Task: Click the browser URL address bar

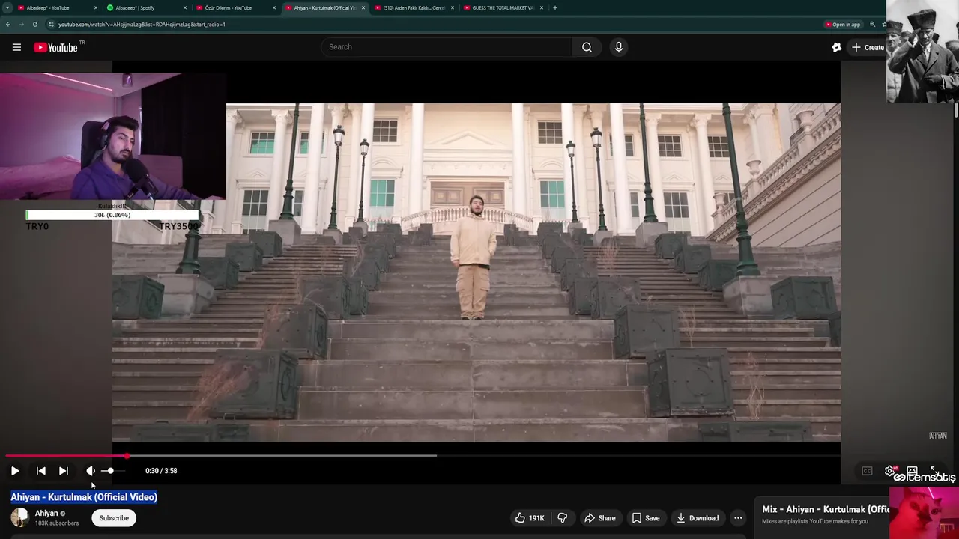Action: tap(435, 24)
